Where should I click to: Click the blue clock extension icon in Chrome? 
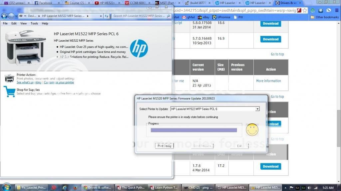tap(321, 10)
